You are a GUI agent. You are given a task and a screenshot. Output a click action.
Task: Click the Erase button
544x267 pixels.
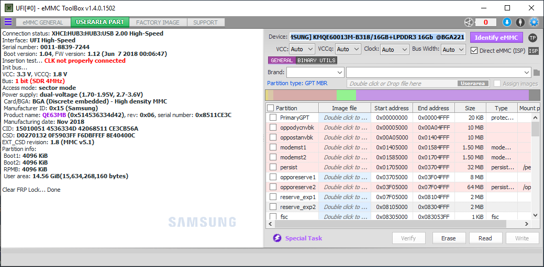[448, 238]
